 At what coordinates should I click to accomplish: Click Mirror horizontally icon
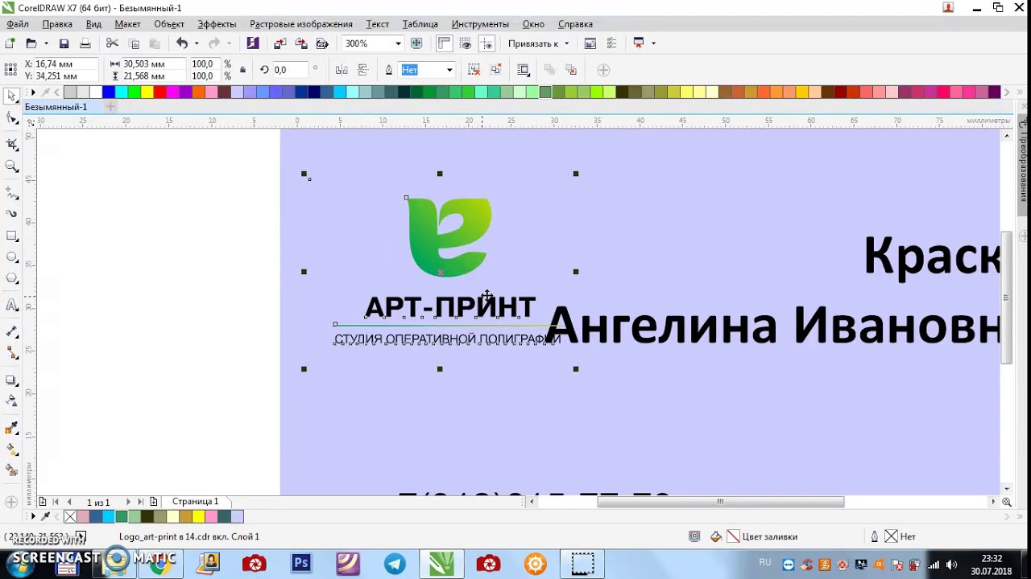click(x=341, y=70)
